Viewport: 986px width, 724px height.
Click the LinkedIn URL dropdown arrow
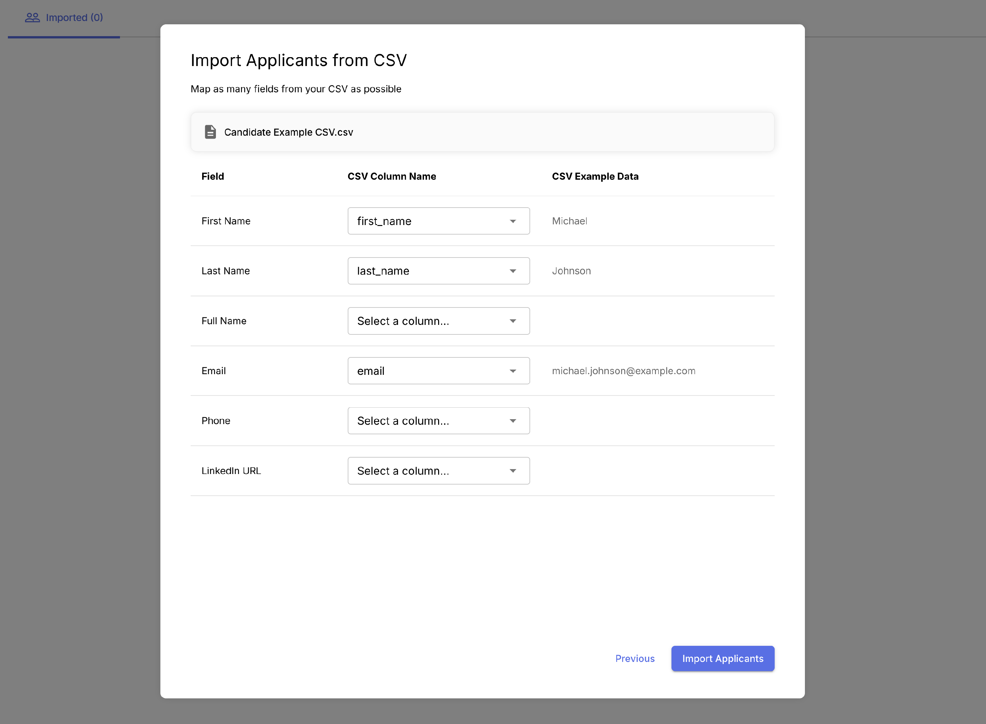pyautogui.click(x=512, y=471)
